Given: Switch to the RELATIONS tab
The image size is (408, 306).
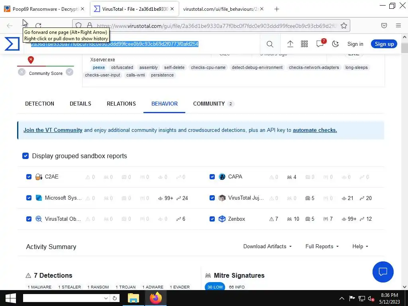Looking at the screenshot, I should (x=121, y=104).
